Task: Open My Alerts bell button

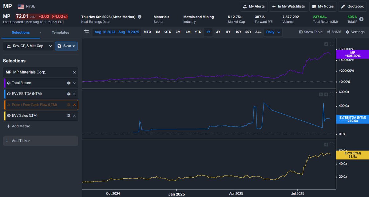Action: 254,6
